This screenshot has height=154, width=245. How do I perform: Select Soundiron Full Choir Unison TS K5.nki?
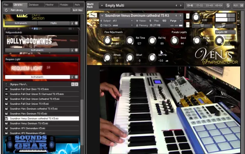coord(42,104)
